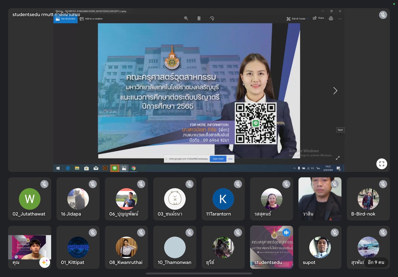
Task: Click the volume icon in shared system tray
Action: tap(312, 168)
